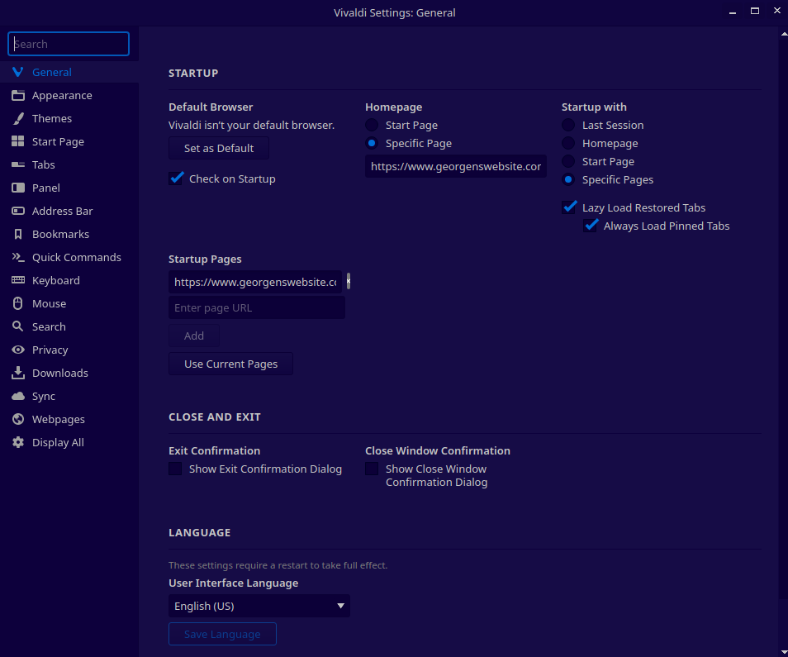788x657 pixels.
Task: Open the Start Page grid icon
Action: click(17, 142)
